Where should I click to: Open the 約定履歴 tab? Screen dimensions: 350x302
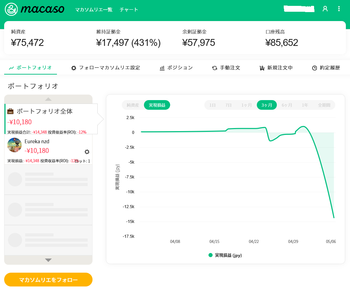coord(326,68)
